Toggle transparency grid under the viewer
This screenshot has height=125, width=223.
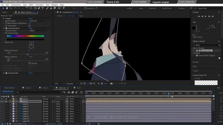click(84, 83)
